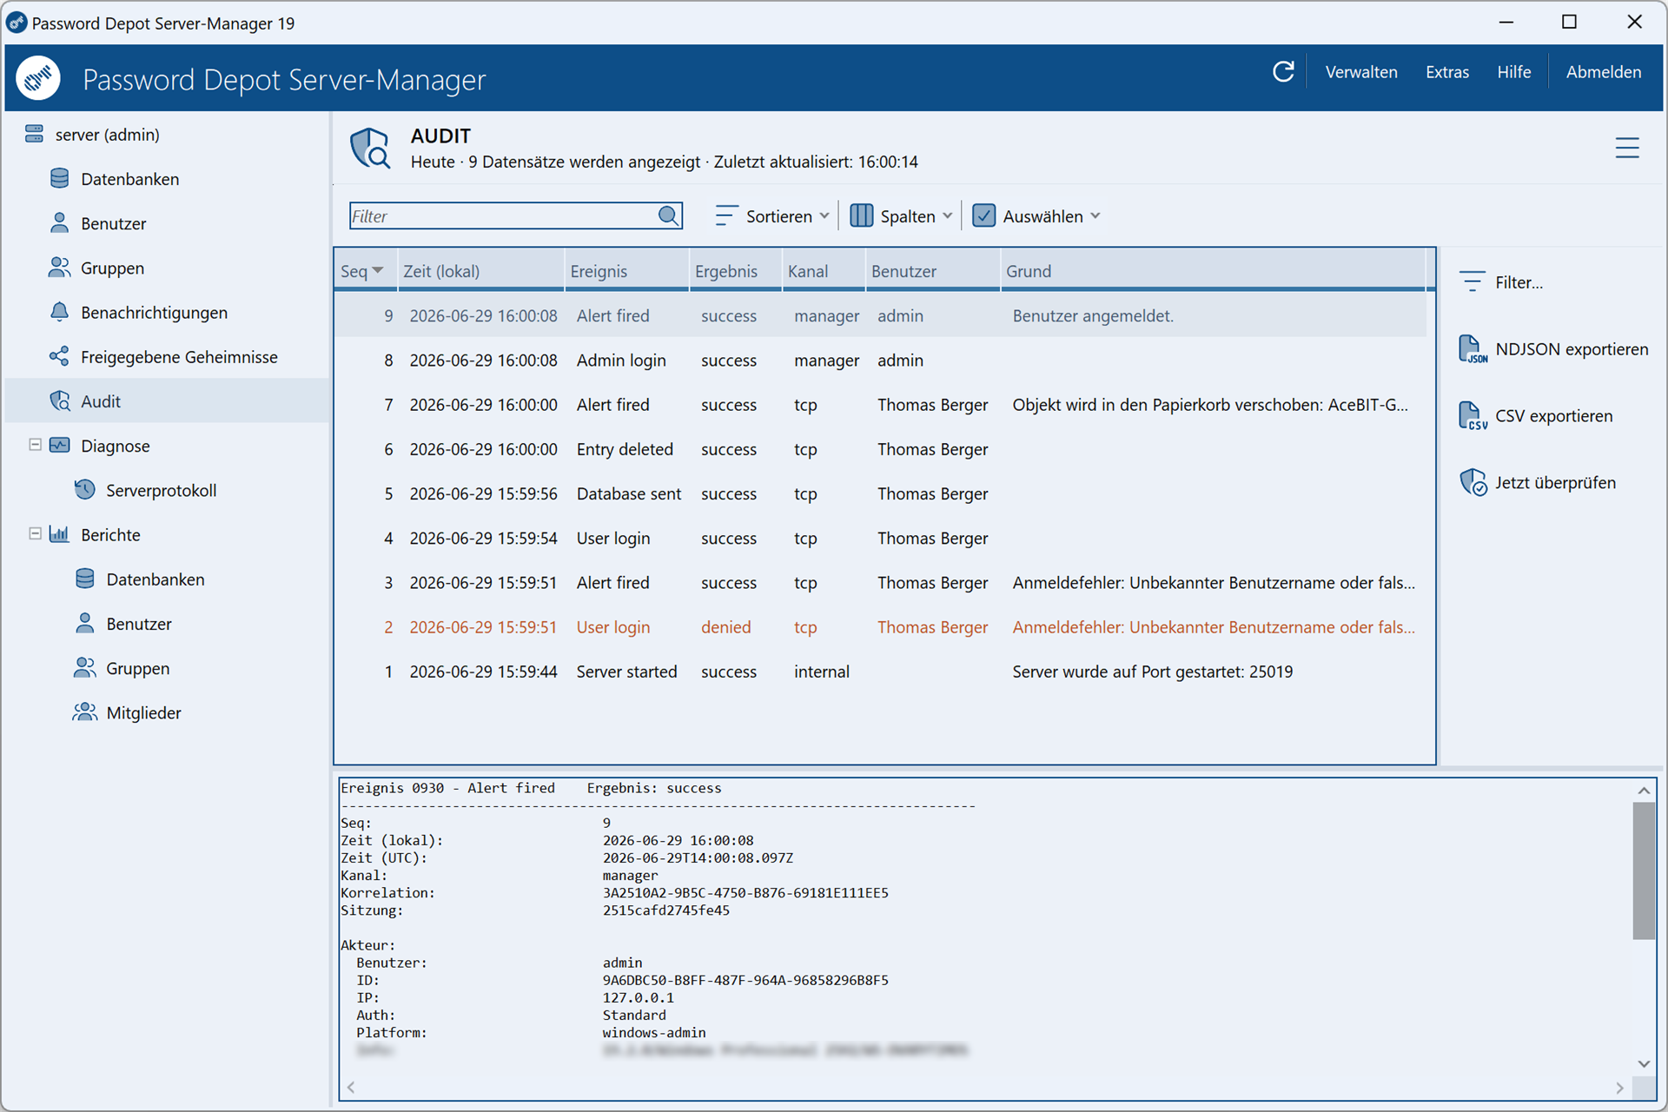Screen dimensions: 1668x1112
Task: Toggle sort arrow on Seq column
Action: pyautogui.click(x=378, y=270)
